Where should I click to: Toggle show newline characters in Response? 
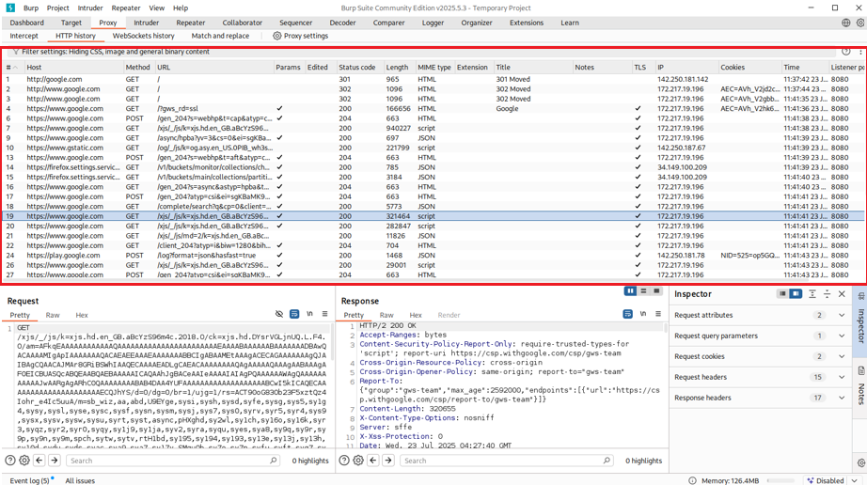tap(643, 314)
